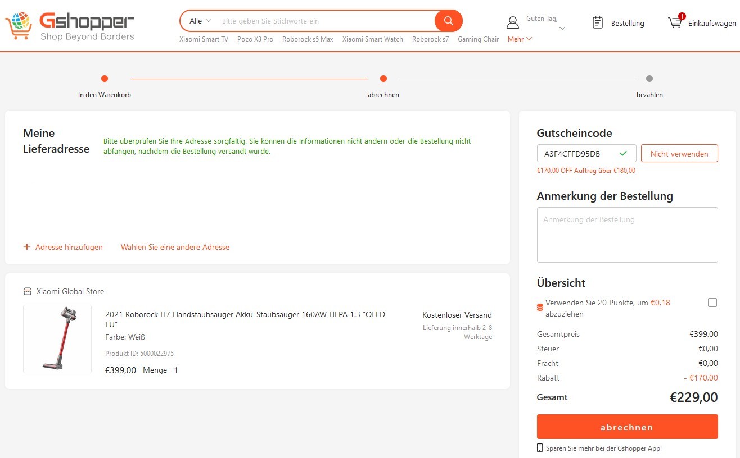Click Adresse hinzufügen link
The image size is (740, 458).
[x=69, y=247]
